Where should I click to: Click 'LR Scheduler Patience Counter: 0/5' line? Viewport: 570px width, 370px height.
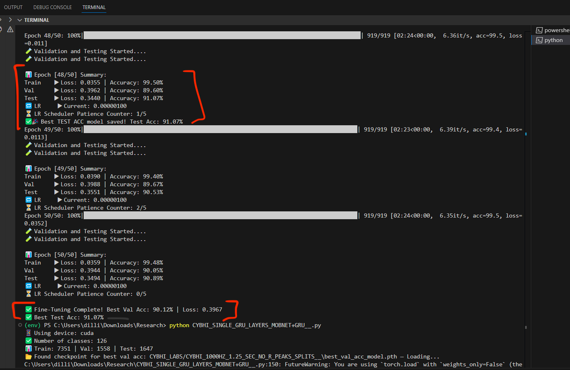[x=85, y=294]
